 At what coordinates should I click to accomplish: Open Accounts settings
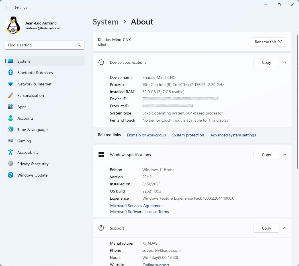45,118
